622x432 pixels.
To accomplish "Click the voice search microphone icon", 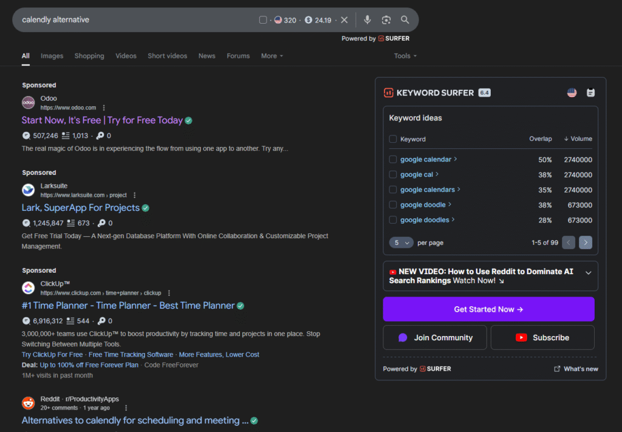I will coord(367,20).
